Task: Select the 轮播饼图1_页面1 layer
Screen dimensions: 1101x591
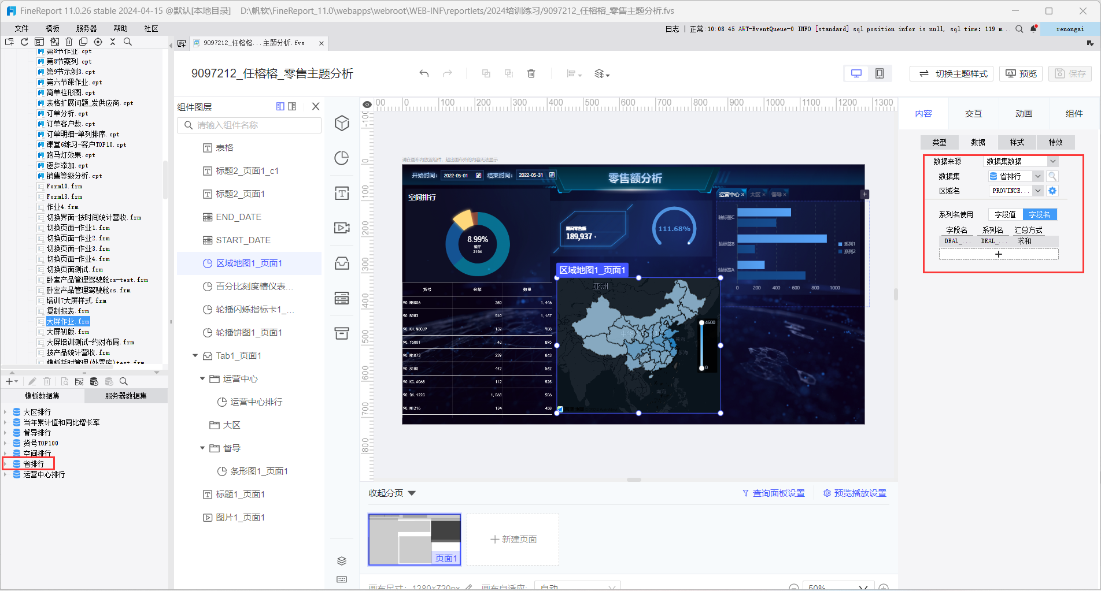Action: pos(249,333)
